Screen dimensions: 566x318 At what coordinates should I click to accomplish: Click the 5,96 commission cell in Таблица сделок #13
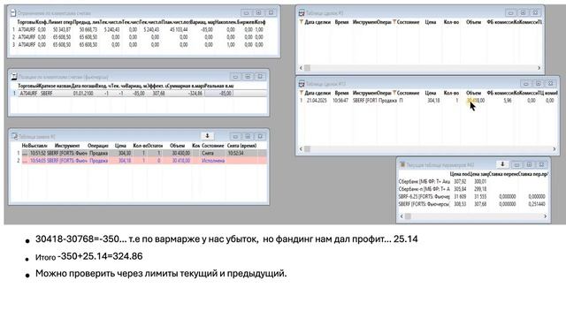pyautogui.click(x=507, y=101)
